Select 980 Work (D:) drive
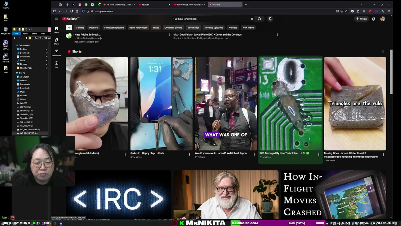 click(x=26, y=107)
